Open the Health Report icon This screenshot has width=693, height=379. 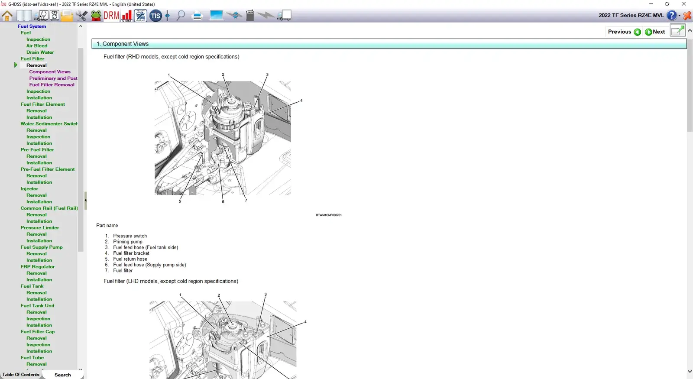coord(140,16)
